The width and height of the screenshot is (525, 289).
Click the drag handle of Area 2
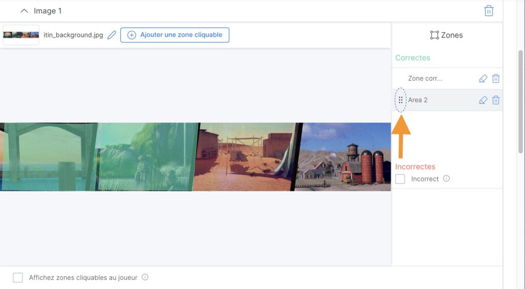coord(400,100)
